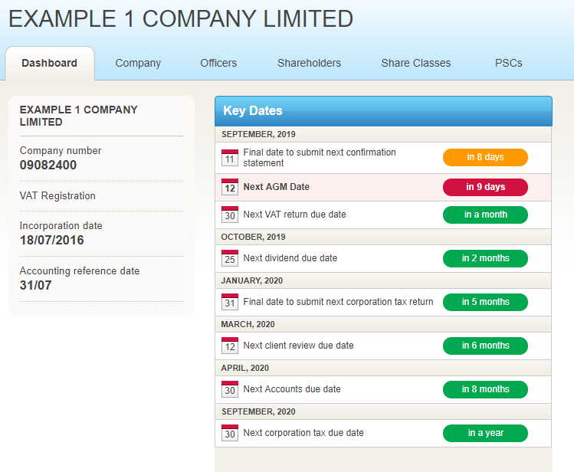Click the calendar icon beside Next AGM Date
Screen dimensions: 574x472
pos(230,187)
